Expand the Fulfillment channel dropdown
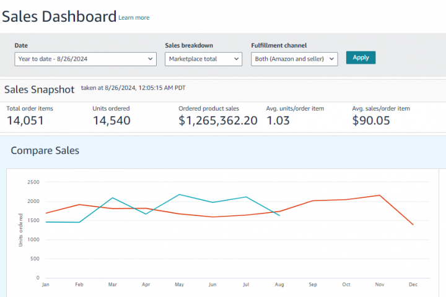This screenshot has width=446, height=297. tap(294, 59)
